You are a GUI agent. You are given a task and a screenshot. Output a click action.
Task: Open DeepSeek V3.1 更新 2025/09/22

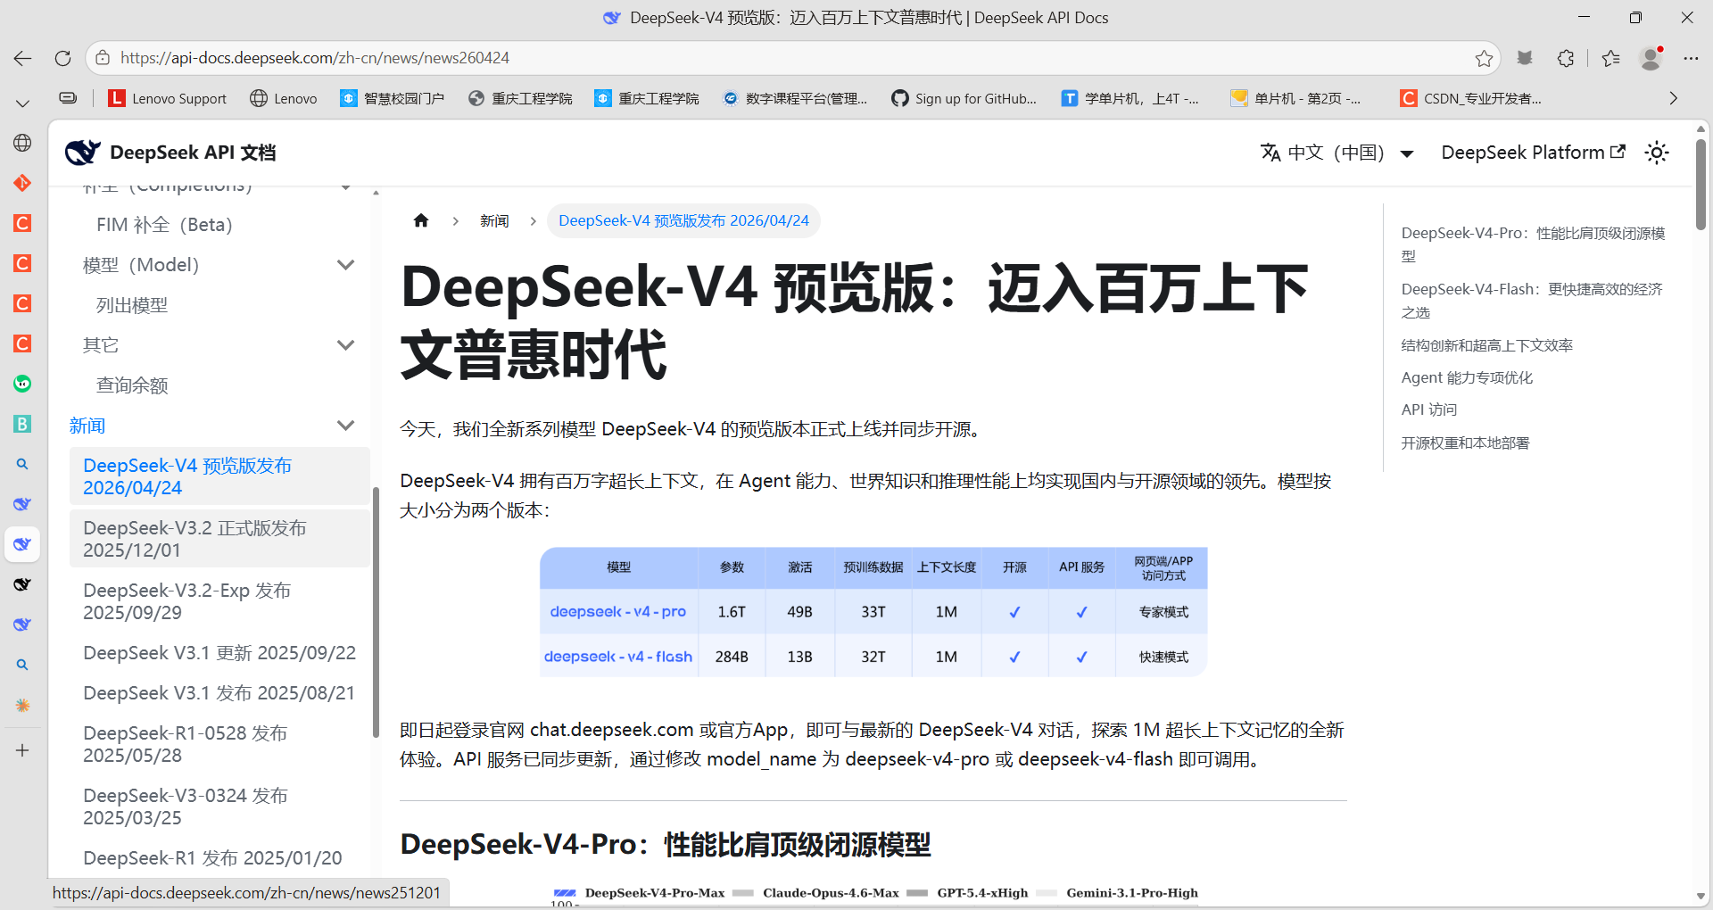click(x=219, y=653)
